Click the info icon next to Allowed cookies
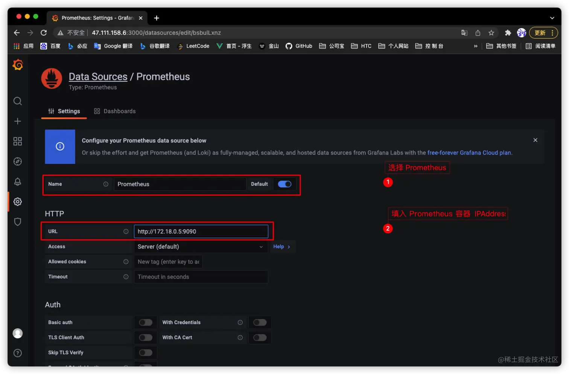This screenshot has width=569, height=374. [x=126, y=262]
